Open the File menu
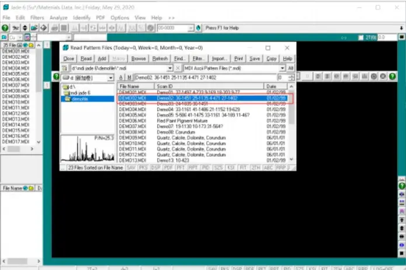Screen dimensions: 406x270 [6, 18]
